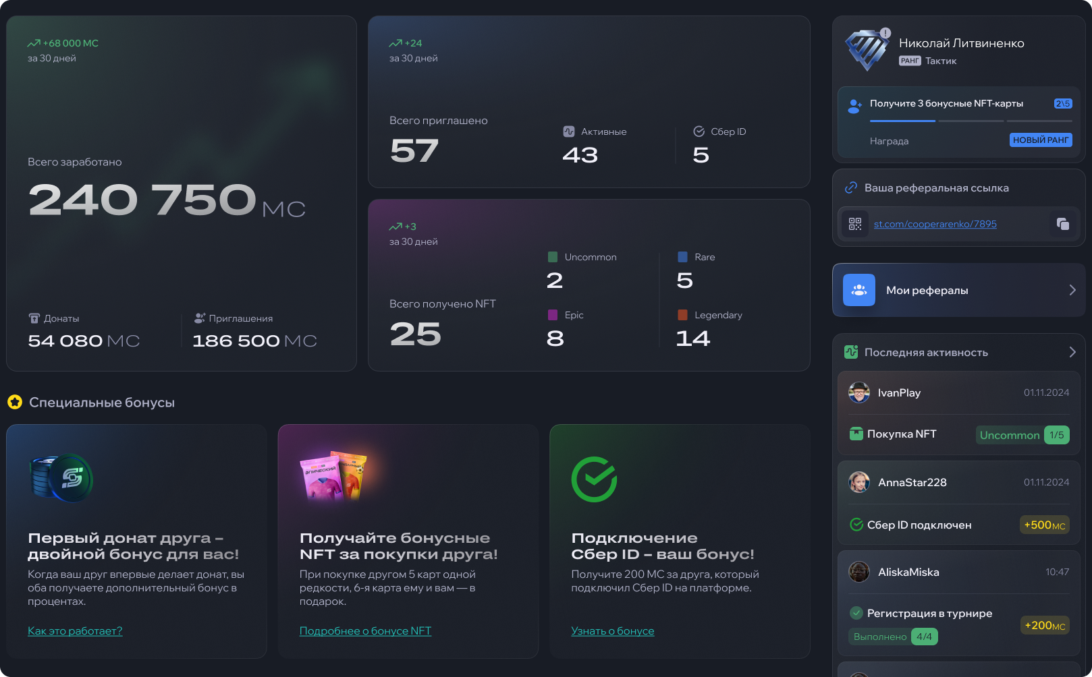Viewport: 1092px width, 677px height.
Task: Open 'Как это работает?' link
Action: [x=75, y=631]
